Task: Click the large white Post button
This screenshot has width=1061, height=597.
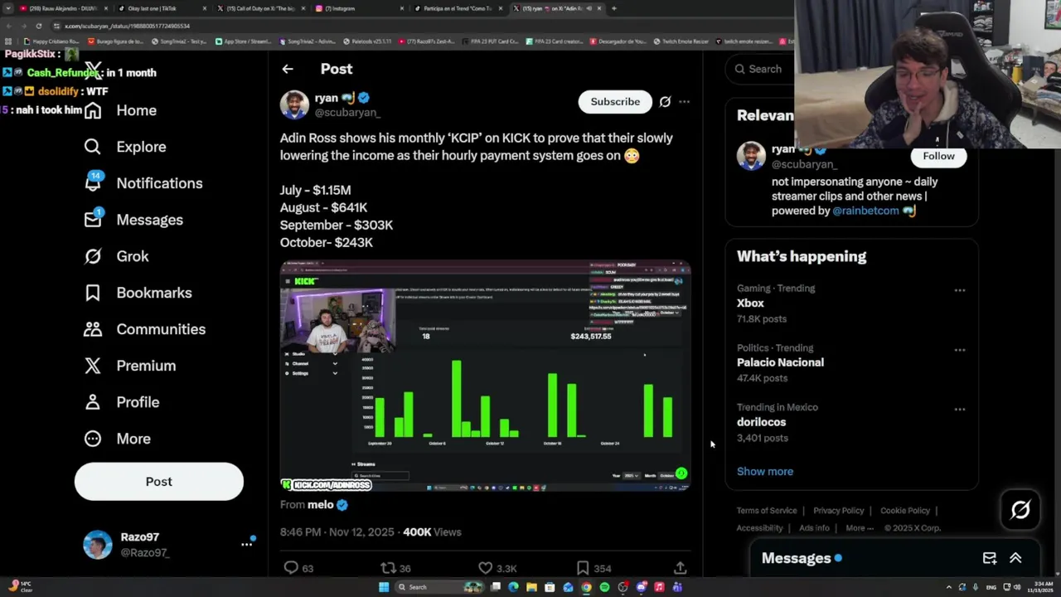Action: 159,482
